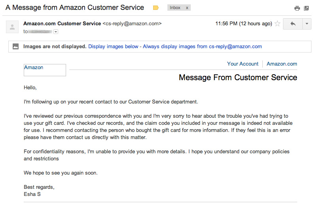The width and height of the screenshot is (317, 205).
Task: Click the email subject title
Action: coord(75,8)
